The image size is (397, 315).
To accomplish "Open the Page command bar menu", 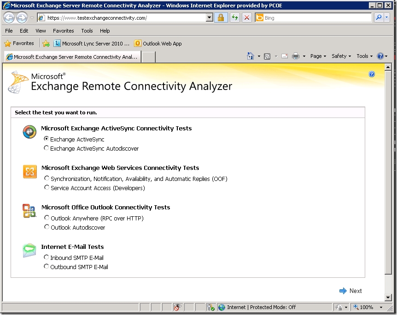I will (318, 56).
